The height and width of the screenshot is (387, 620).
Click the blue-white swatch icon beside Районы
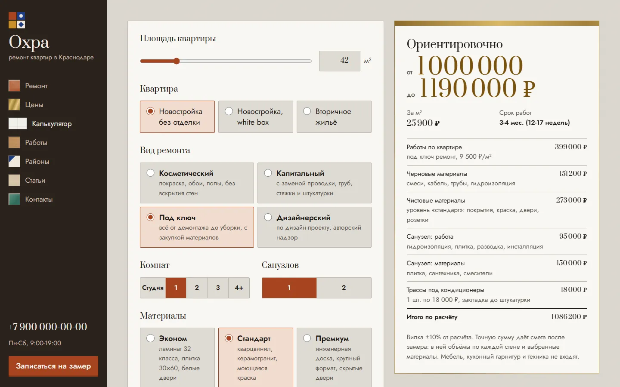[14, 161]
